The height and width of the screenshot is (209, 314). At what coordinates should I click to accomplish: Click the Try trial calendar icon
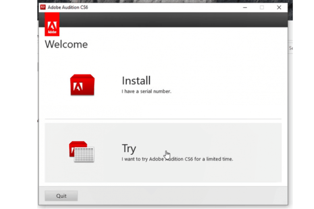pos(82,152)
